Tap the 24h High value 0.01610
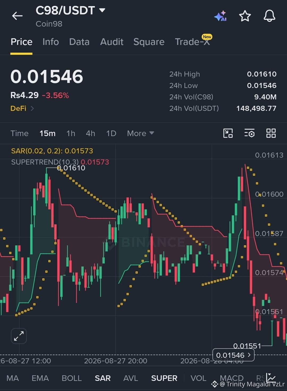 tap(261, 74)
